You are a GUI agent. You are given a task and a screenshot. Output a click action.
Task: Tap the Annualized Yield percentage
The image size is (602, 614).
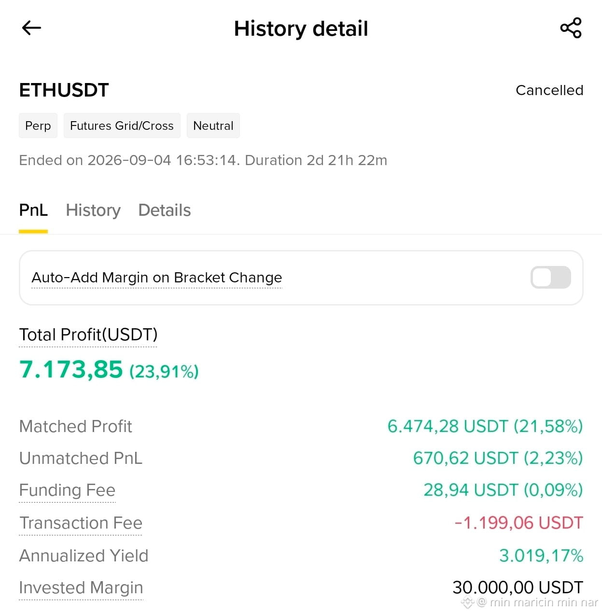541,556
